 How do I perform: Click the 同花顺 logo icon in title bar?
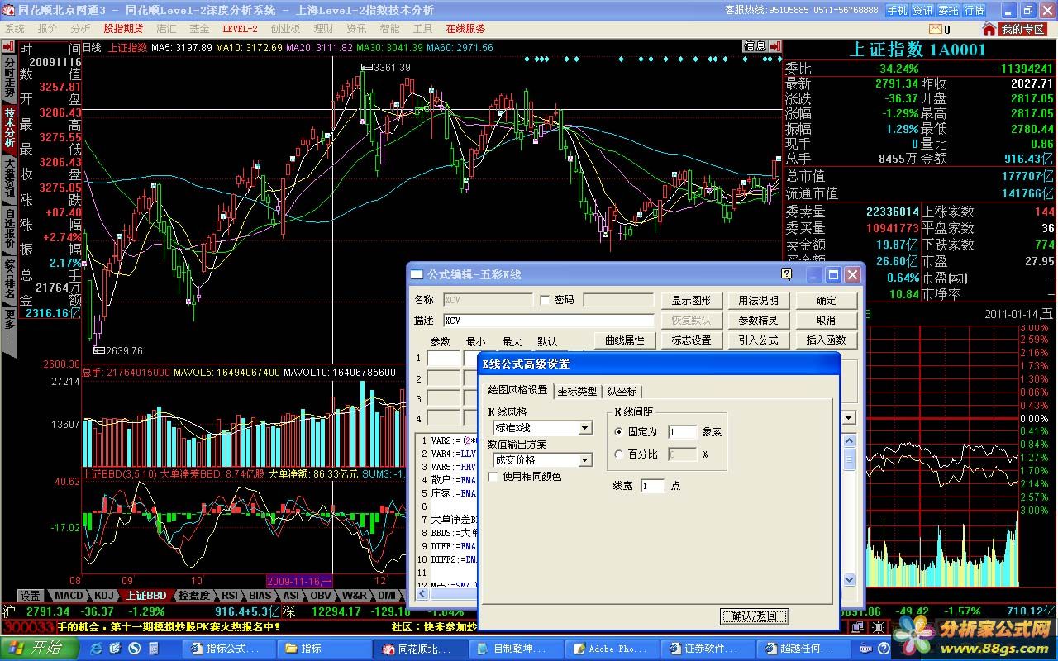pyautogui.click(x=9, y=10)
